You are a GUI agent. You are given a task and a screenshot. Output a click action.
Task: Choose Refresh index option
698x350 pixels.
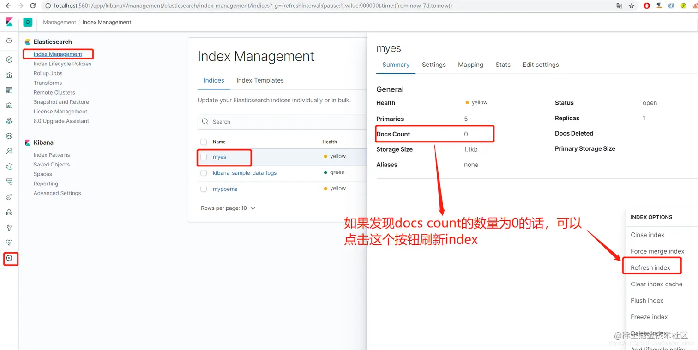tap(650, 268)
